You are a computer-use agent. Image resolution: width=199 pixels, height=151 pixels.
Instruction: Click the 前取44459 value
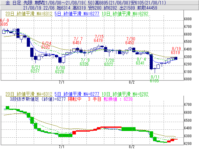pos(147,8)
